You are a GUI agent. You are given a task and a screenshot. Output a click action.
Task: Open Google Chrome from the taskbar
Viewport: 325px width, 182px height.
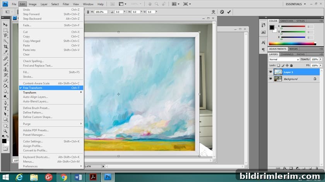pyautogui.click(x=63, y=177)
